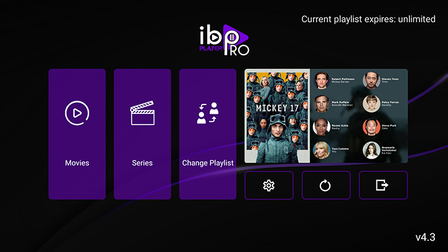Select the avatar labeled Naomi Ackie
Image resolution: width=448 pixels, height=252 pixels.
click(322, 127)
